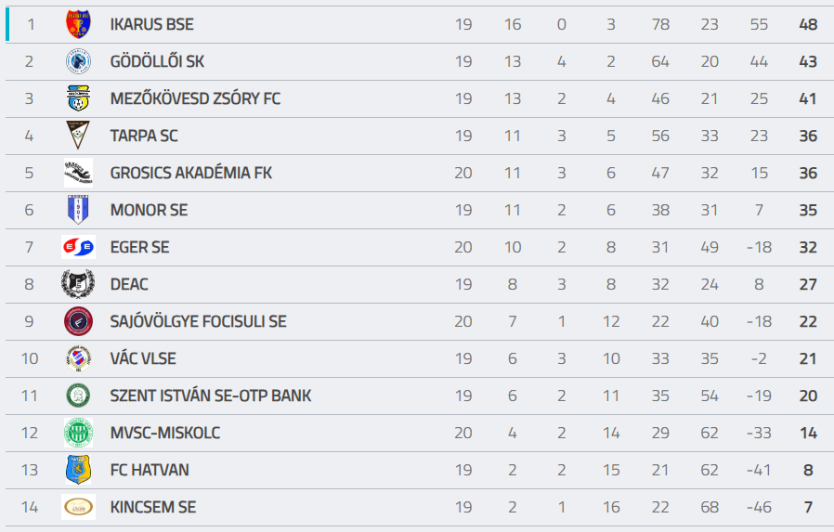Click the Szent István SE-OTP Bank logo
Viewport: 834px width, 532px height.
pos(78,396)
